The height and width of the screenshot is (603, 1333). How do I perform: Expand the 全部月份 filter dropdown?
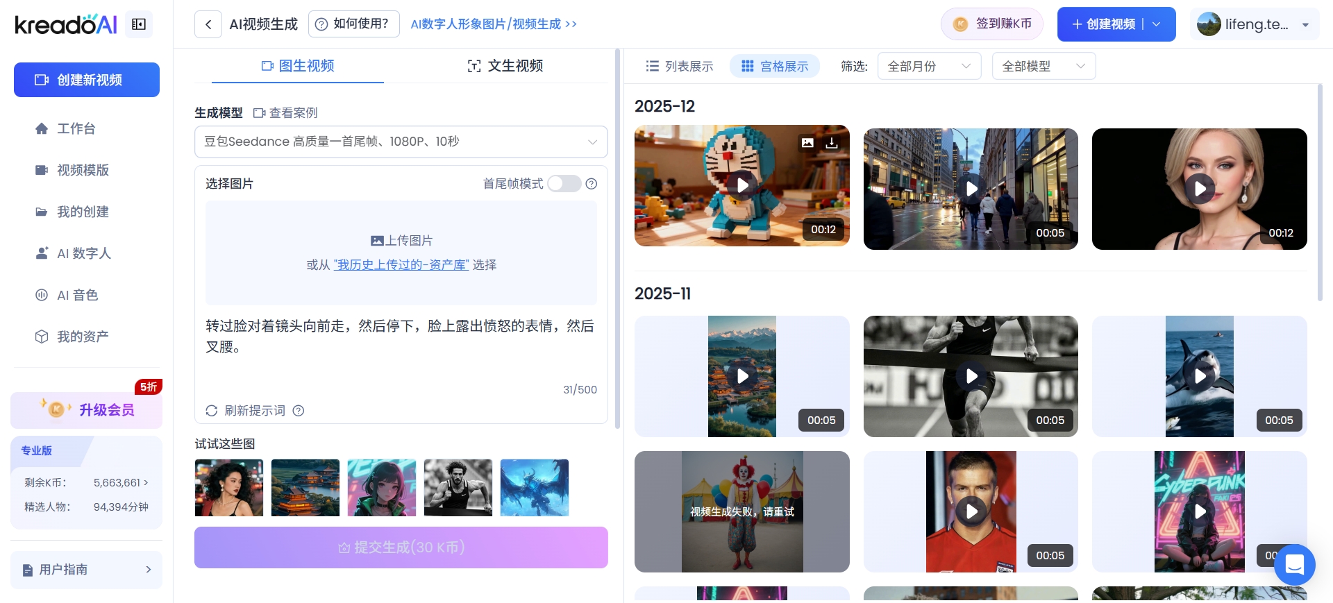tap(929, 67)
